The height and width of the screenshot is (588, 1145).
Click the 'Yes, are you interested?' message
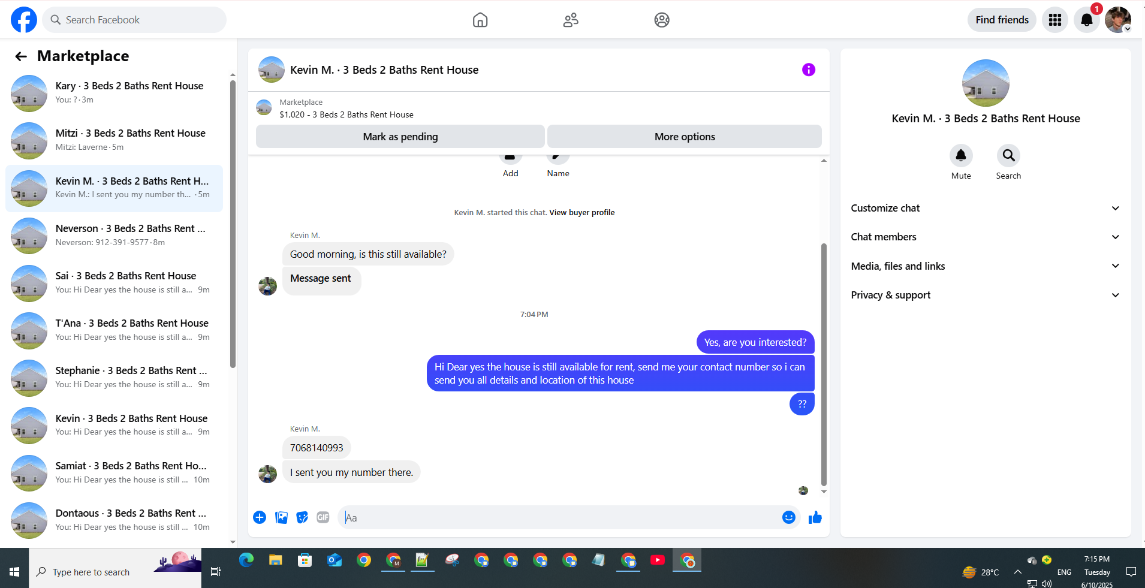(755, 342)
